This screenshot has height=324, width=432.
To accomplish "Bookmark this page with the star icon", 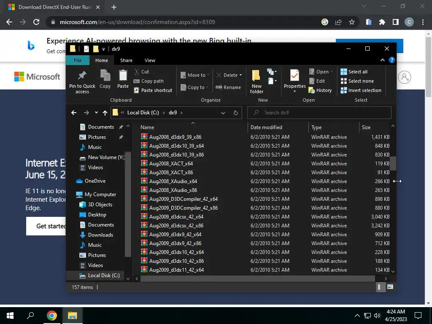I will point(351,22).
